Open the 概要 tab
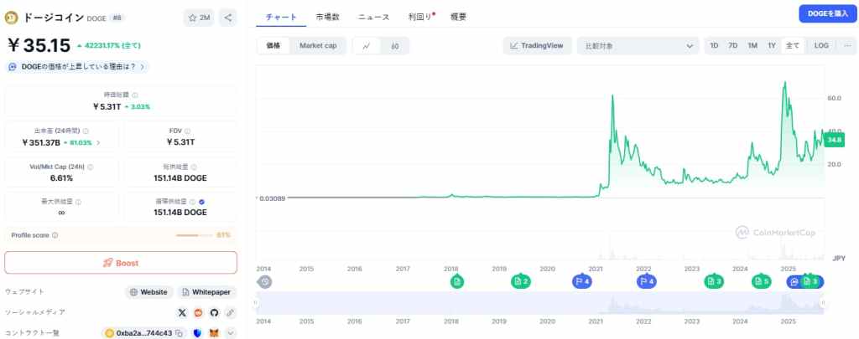 (459, 17)
